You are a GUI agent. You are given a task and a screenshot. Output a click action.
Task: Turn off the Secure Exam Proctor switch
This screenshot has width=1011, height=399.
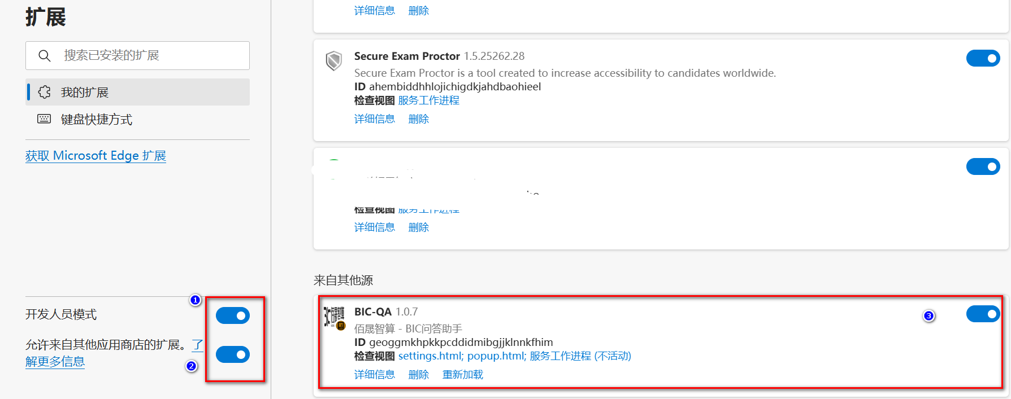pyautogui.click(x=983, y=58)
